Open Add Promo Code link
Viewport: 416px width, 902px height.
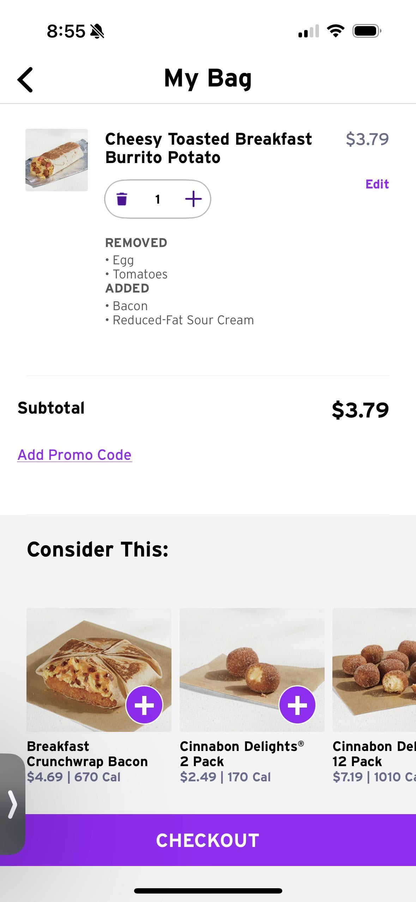click(74, 455)
